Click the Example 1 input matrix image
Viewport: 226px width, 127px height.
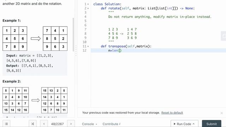15,38
